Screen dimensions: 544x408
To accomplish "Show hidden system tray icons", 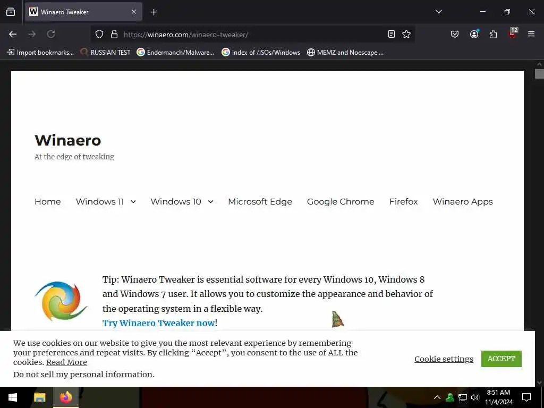I will [437, 397].
